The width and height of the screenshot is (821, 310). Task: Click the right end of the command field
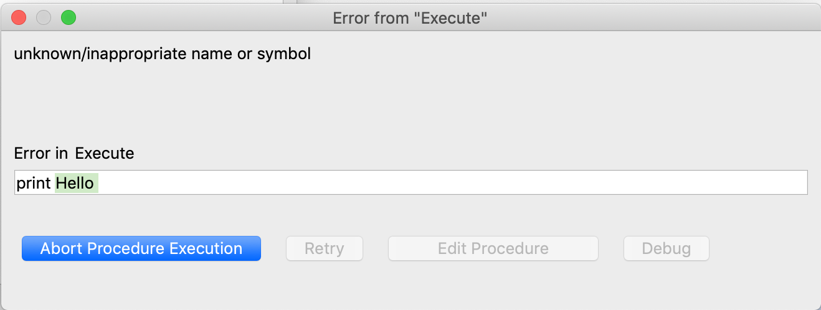[797, 183]
